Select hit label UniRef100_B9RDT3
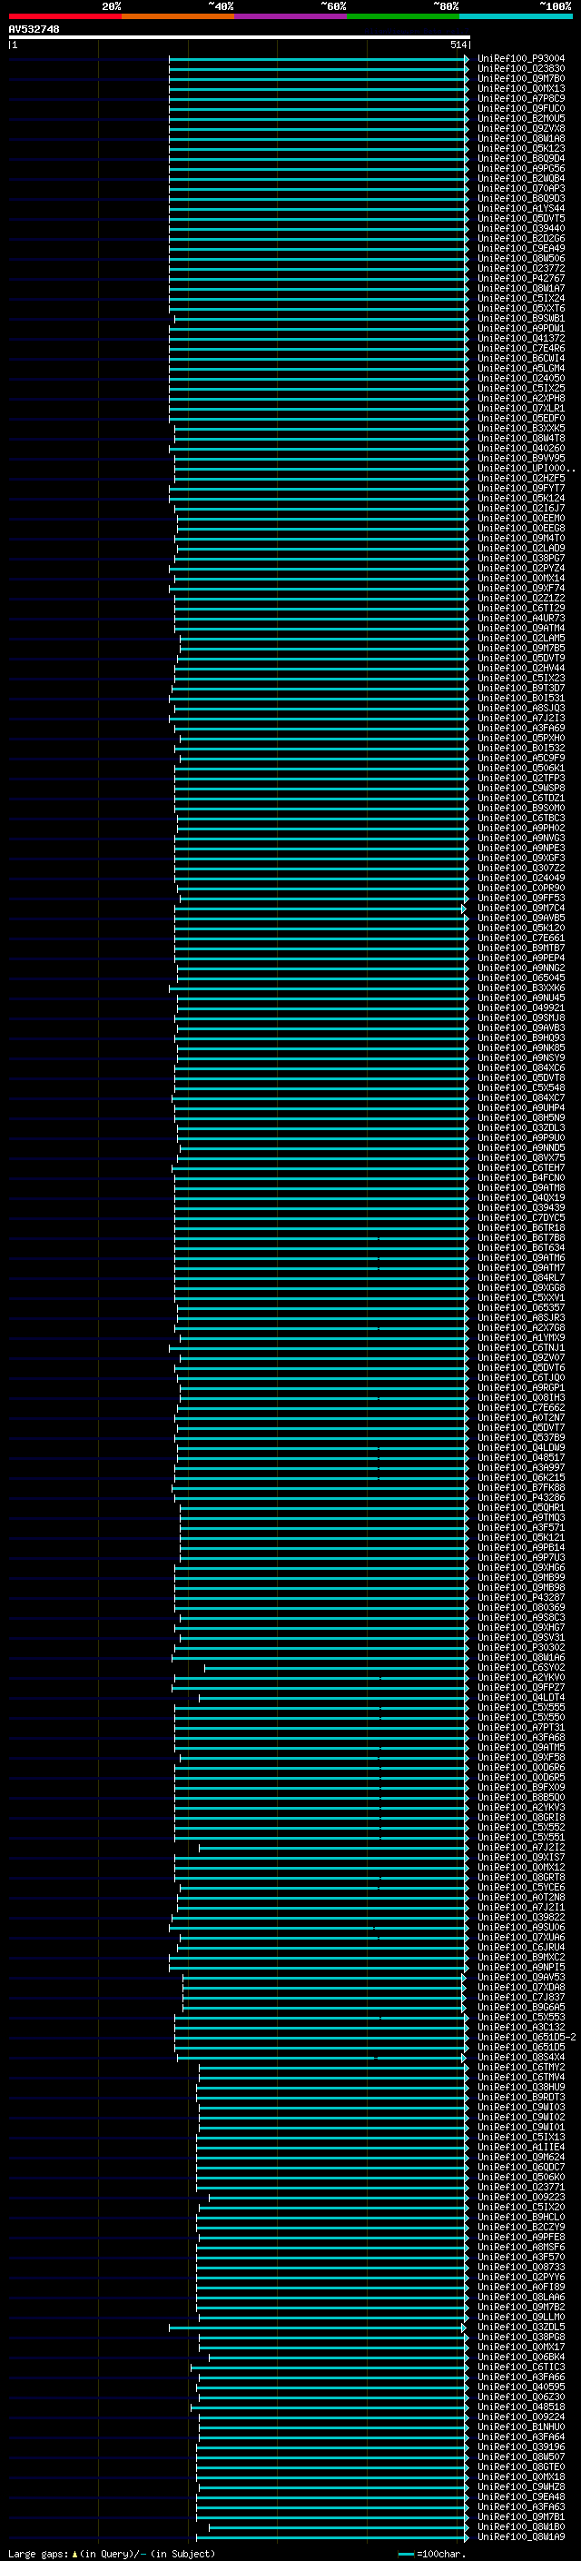The image size is (581, 2561). click(x=520, y=2098)
